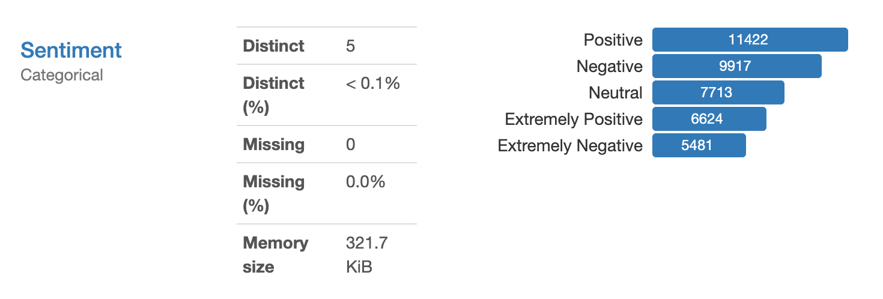Select the Distinct row label
The image size is (883, 299).
coord(273,46)
